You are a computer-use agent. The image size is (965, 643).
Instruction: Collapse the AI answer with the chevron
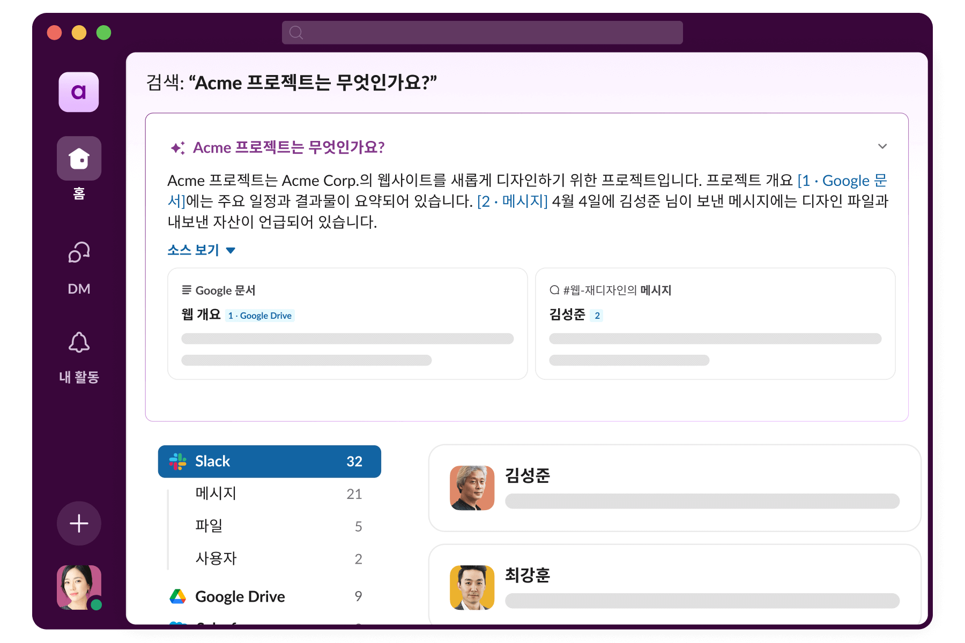(x=882, y=146)
